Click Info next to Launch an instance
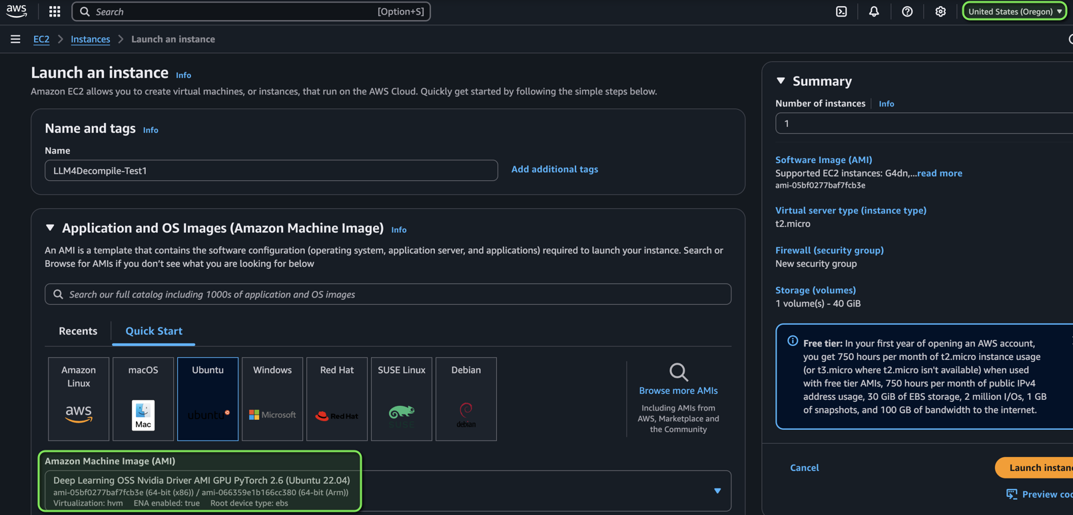The width and height of the screenshot is (1073, 515). pos(184,75)
